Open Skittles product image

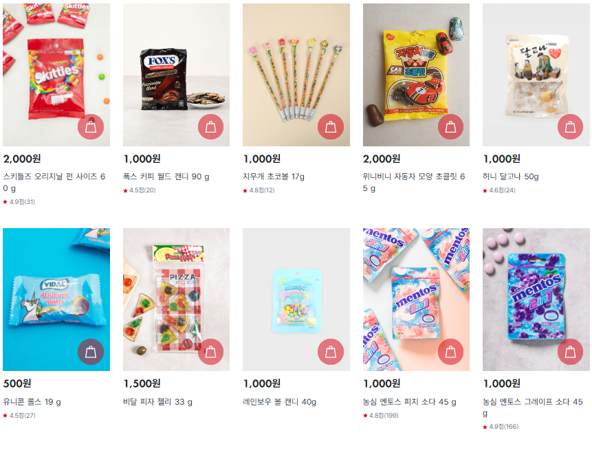[56, 75]
